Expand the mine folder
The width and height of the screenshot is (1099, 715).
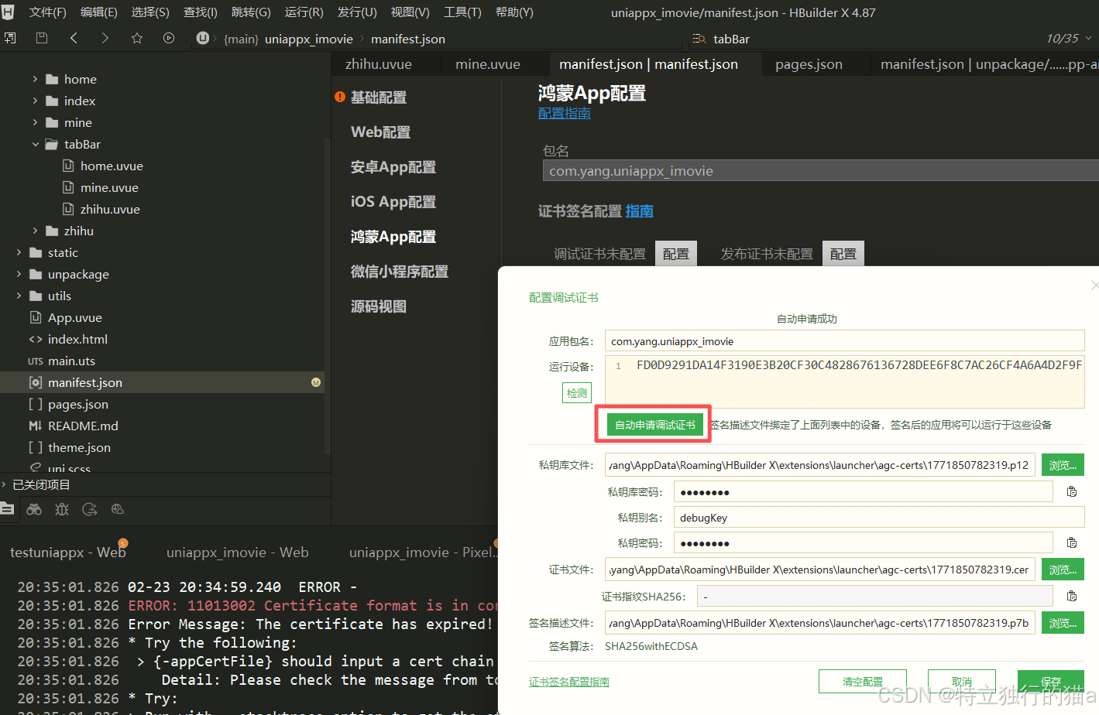pos(35,122)
